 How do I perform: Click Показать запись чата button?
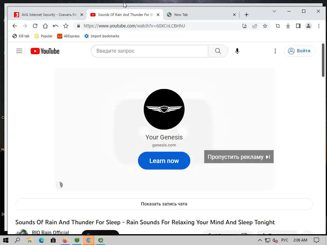point(164,204)
